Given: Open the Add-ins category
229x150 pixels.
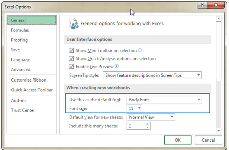Looking at the screenshot, I should click(32, 100).
